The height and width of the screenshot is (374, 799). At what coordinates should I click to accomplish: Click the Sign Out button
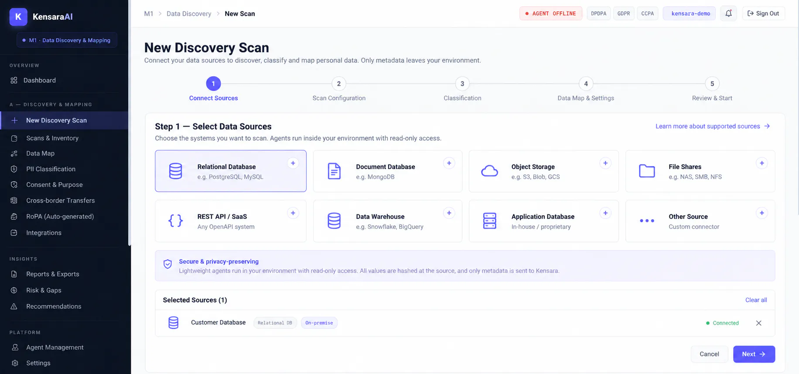coord(763,14)
